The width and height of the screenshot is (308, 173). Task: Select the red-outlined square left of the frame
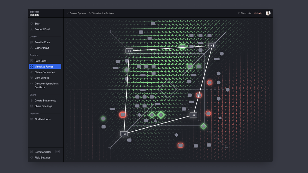click(123, 114)
